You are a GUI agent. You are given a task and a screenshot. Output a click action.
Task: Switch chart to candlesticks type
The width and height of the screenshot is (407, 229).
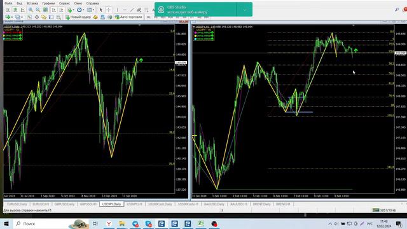(x=15, y=10)
